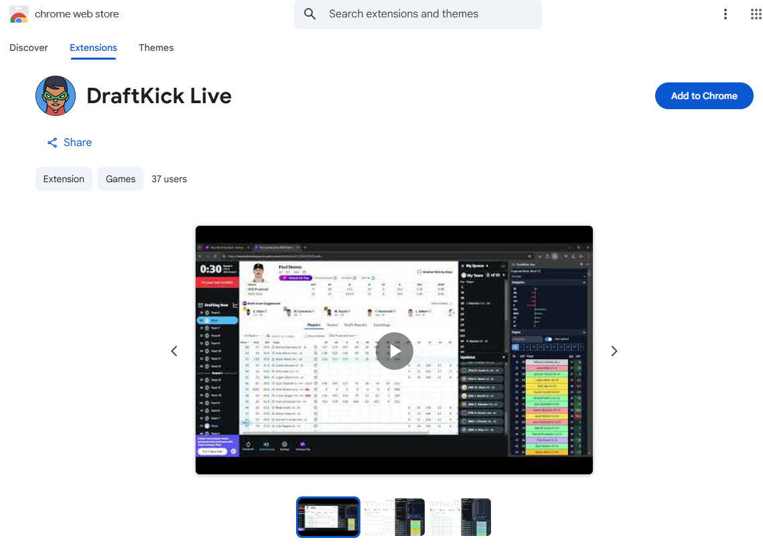Play the DraftKick preview video
763x548 pixels.
pos(394,351)
